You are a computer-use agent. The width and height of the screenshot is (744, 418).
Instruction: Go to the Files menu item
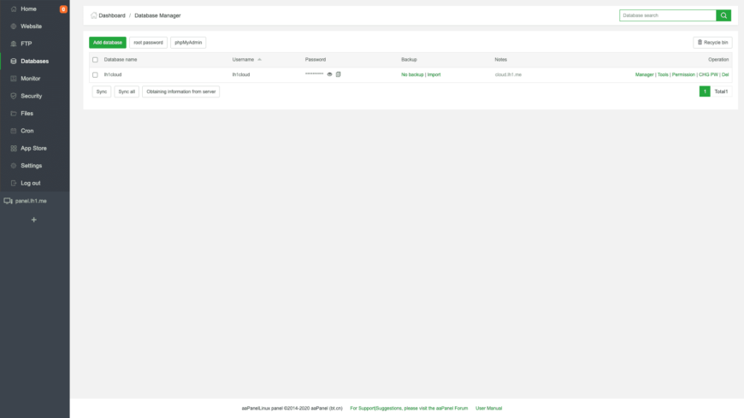click(x=27, y=113)
